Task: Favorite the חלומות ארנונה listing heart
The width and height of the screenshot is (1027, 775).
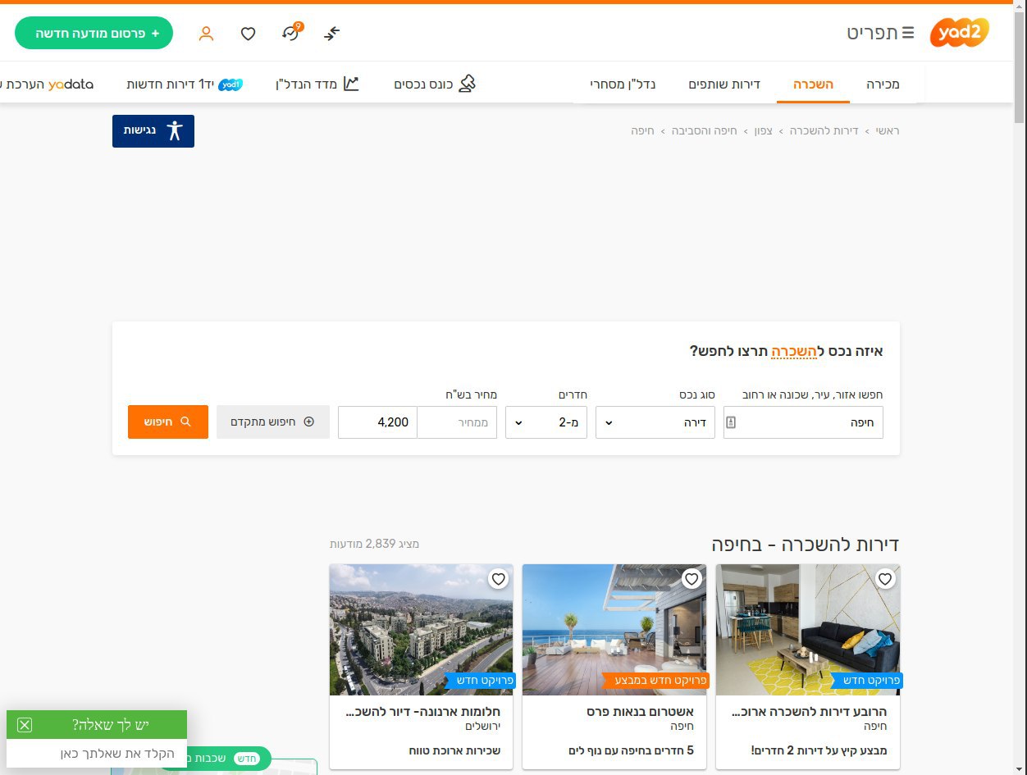Action: tap(498, 579)
